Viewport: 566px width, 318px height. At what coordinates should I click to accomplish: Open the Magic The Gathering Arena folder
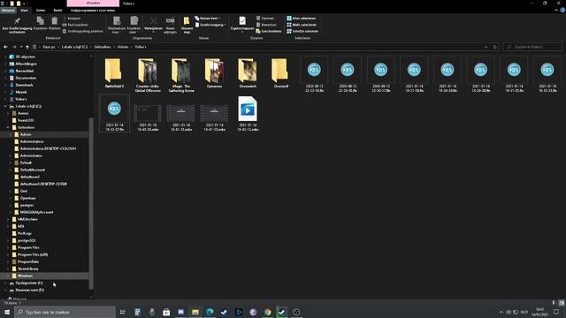(181, 74)
